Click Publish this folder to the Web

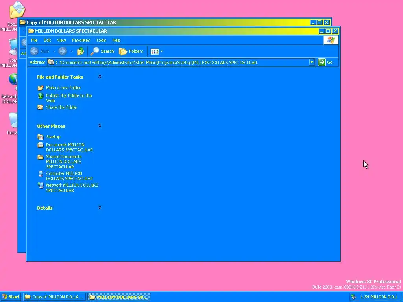click(69, 98)
